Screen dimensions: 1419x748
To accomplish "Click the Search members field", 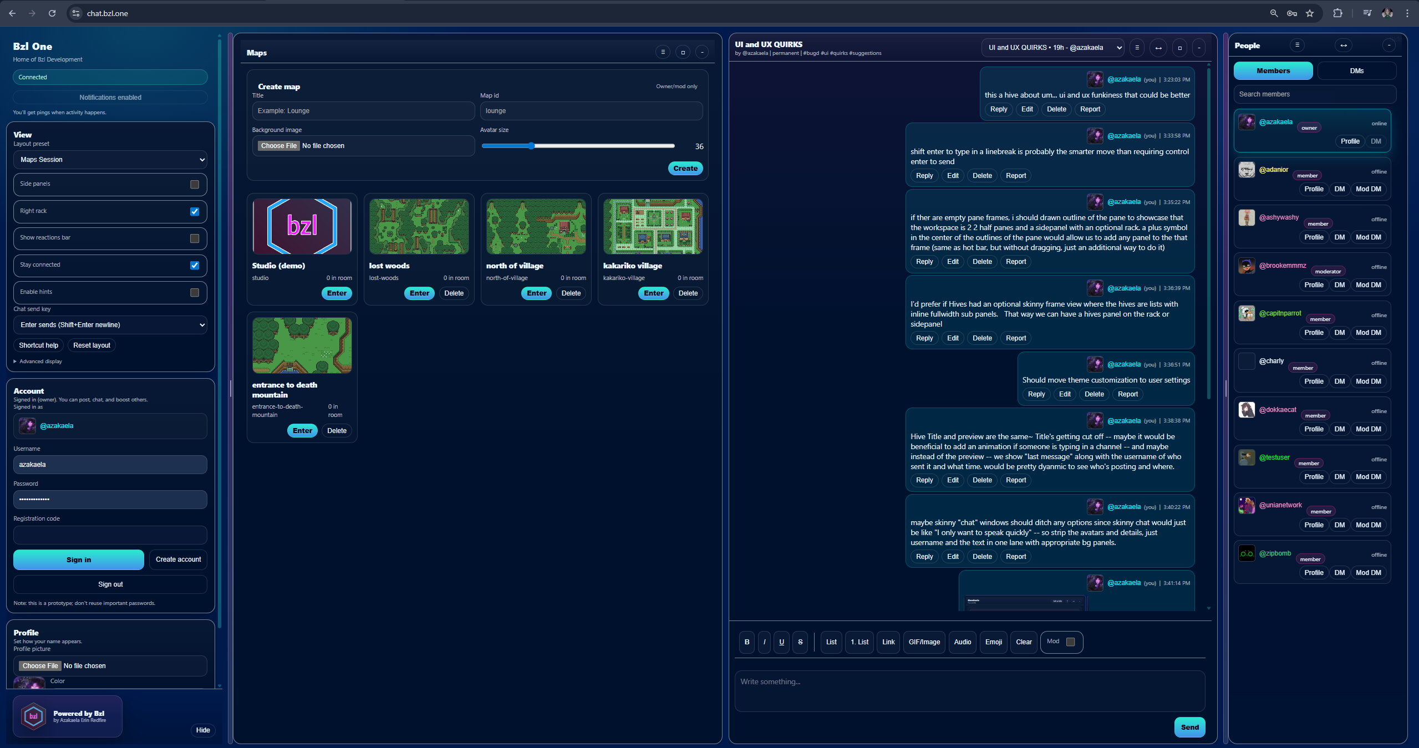I will [x=1314, y=94].
